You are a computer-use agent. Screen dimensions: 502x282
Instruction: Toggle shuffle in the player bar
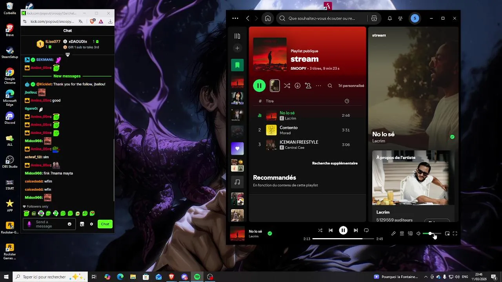[320, 230]
